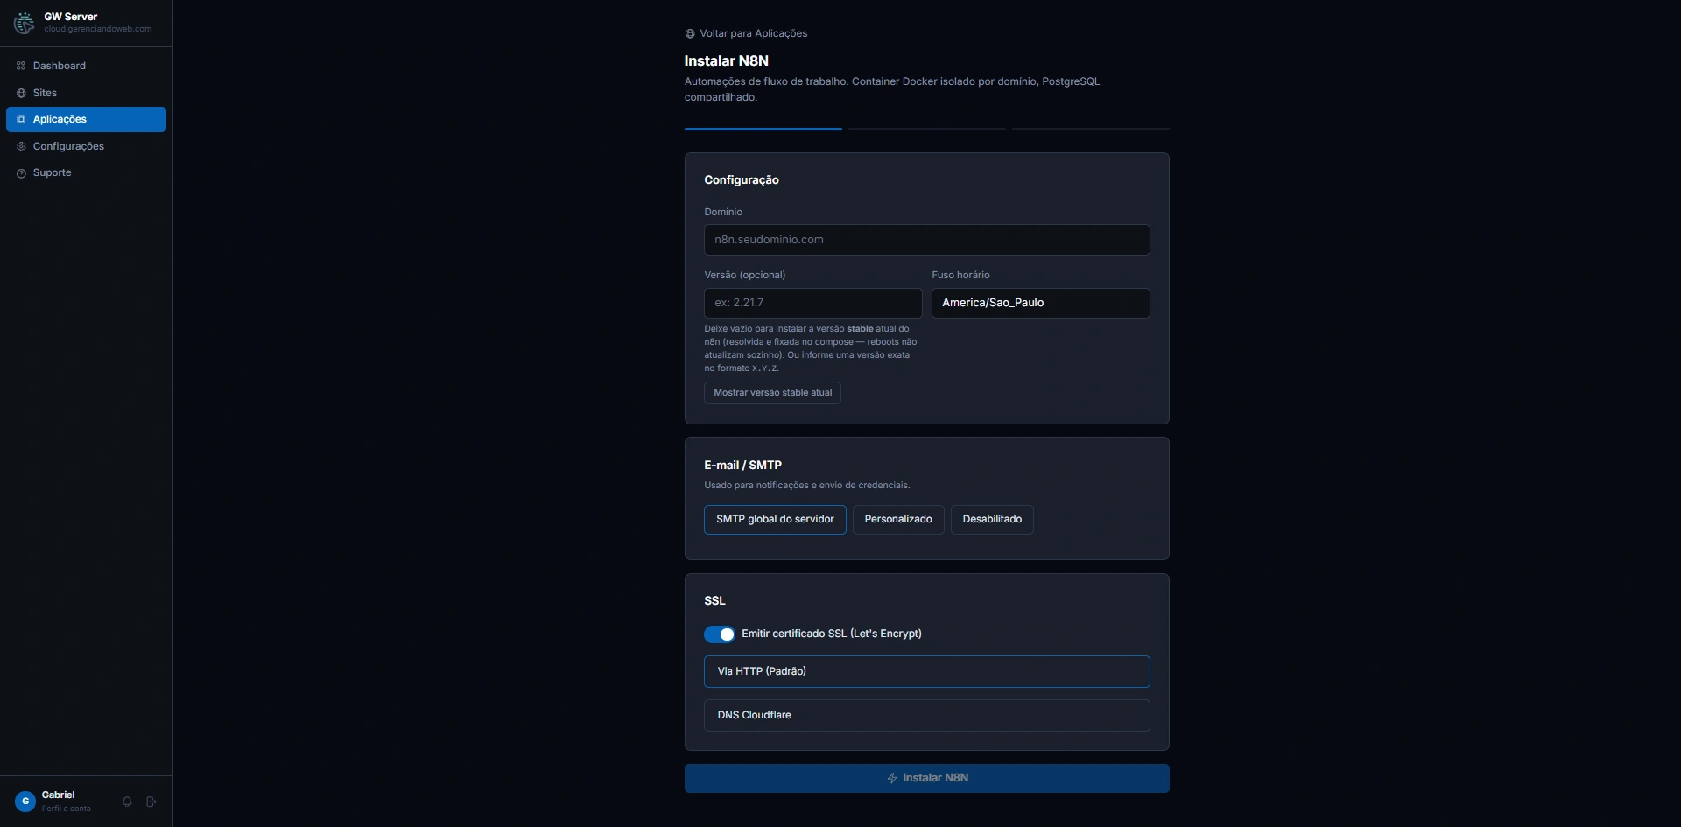The image size is (1681, 827).
Task: Click the Suporte help icon
Action: coord(21,173)
